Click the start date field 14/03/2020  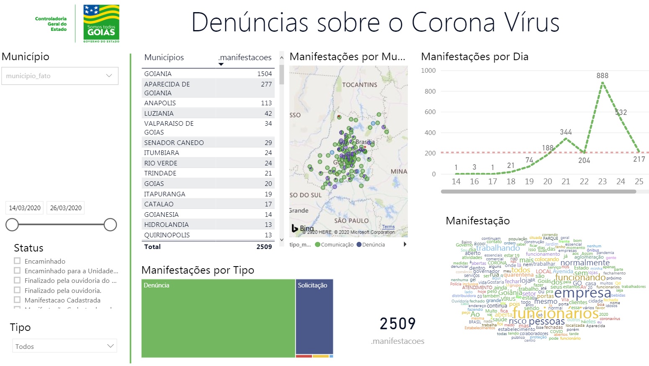[25, 208]
